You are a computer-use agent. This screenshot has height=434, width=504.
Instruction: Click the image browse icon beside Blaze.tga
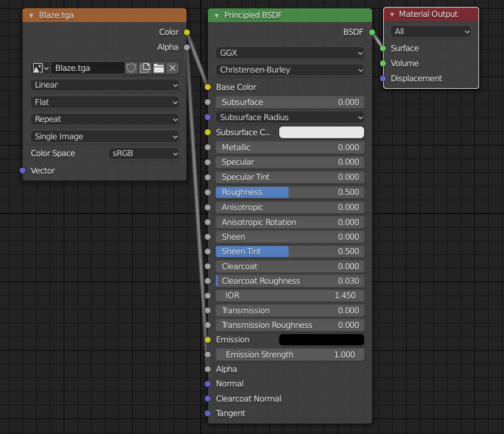41,68
